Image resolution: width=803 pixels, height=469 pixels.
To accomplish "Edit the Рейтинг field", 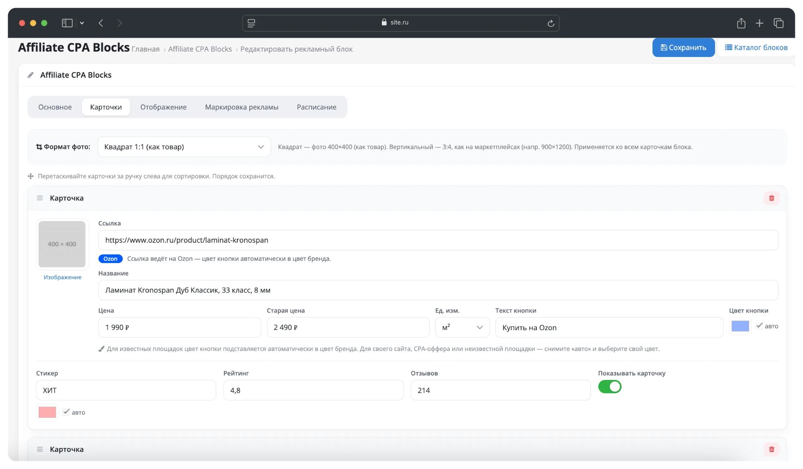I will point(314,390).
